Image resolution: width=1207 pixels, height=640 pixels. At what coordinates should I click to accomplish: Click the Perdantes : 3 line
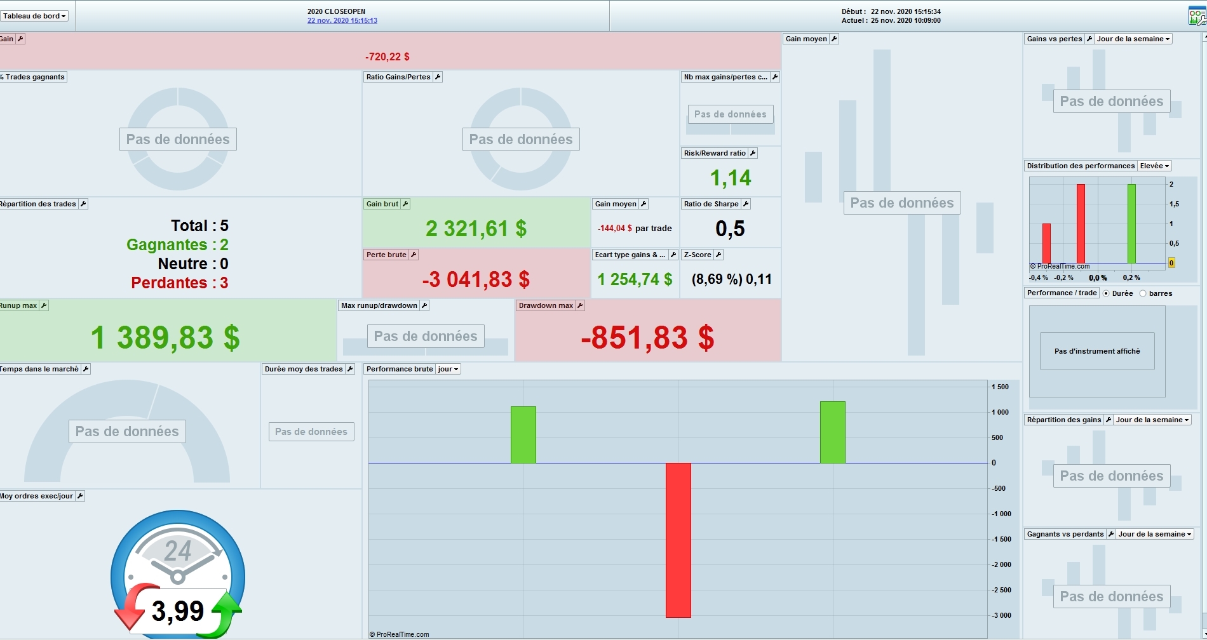pos(180,283)
